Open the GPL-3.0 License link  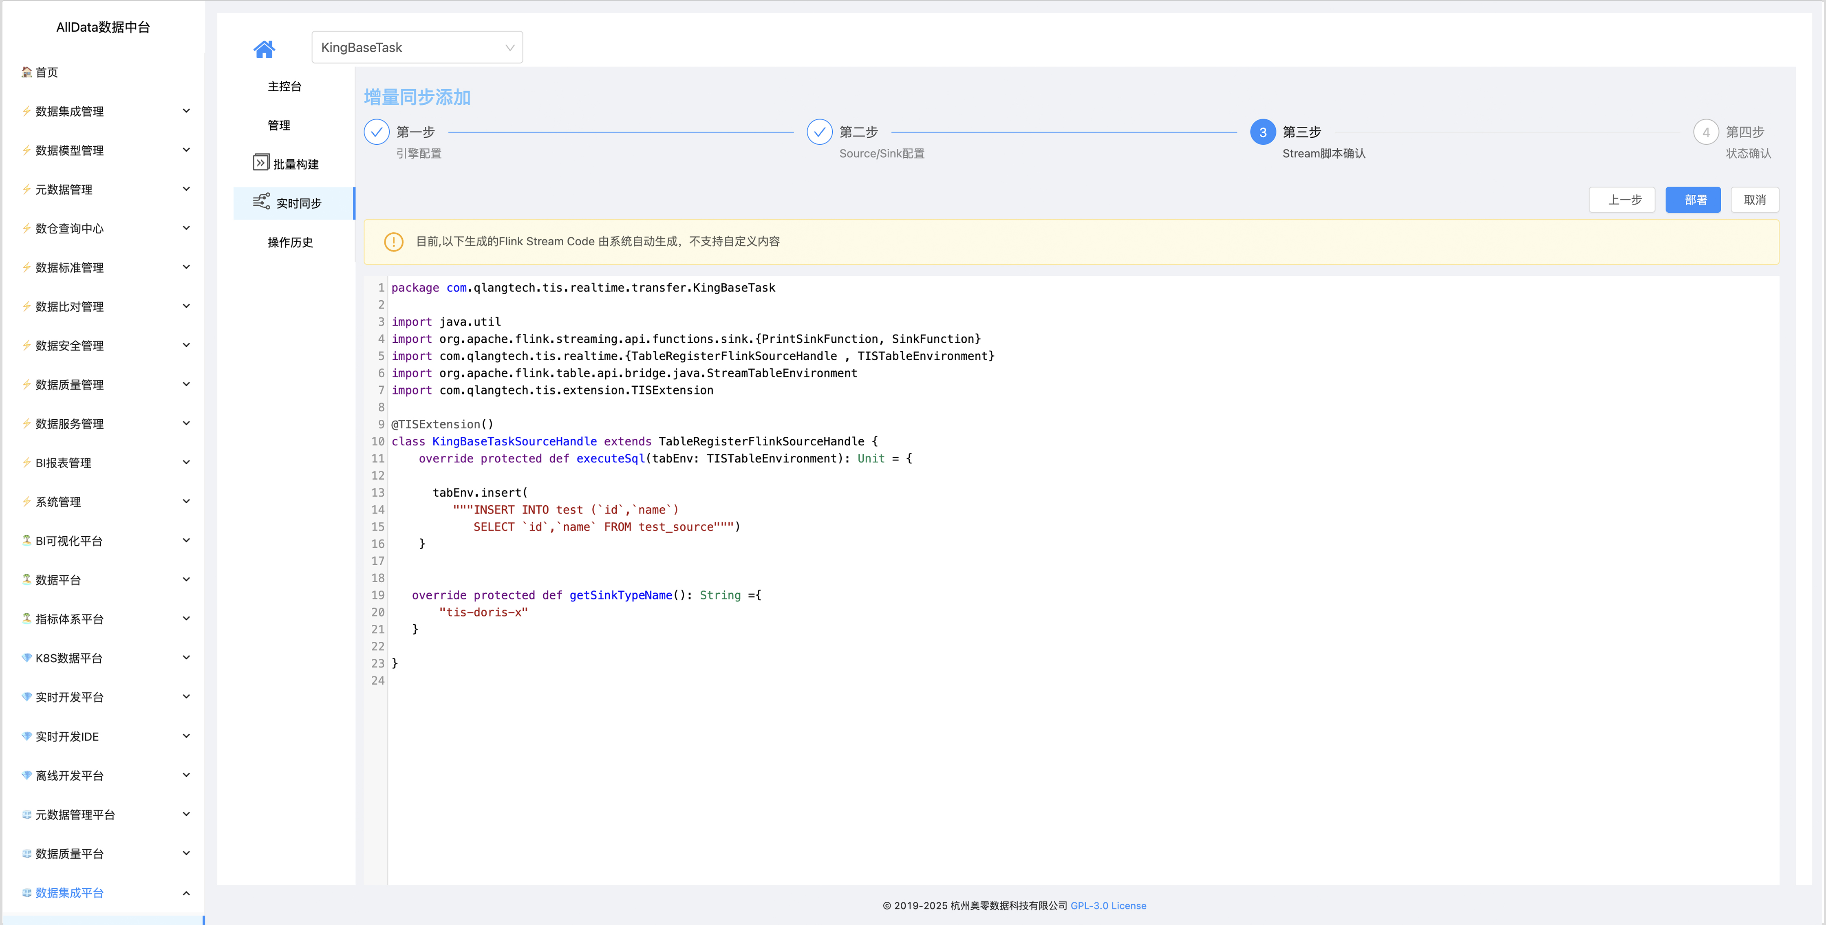(x=1108, y=906)
